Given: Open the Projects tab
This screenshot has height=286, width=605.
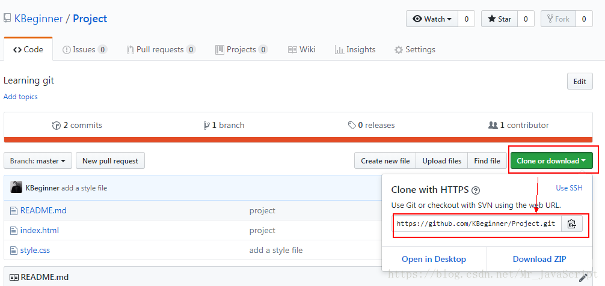Looking at the screenshot, I should [241, 49].
